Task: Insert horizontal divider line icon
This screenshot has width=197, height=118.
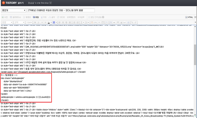Action: point(118,22)
